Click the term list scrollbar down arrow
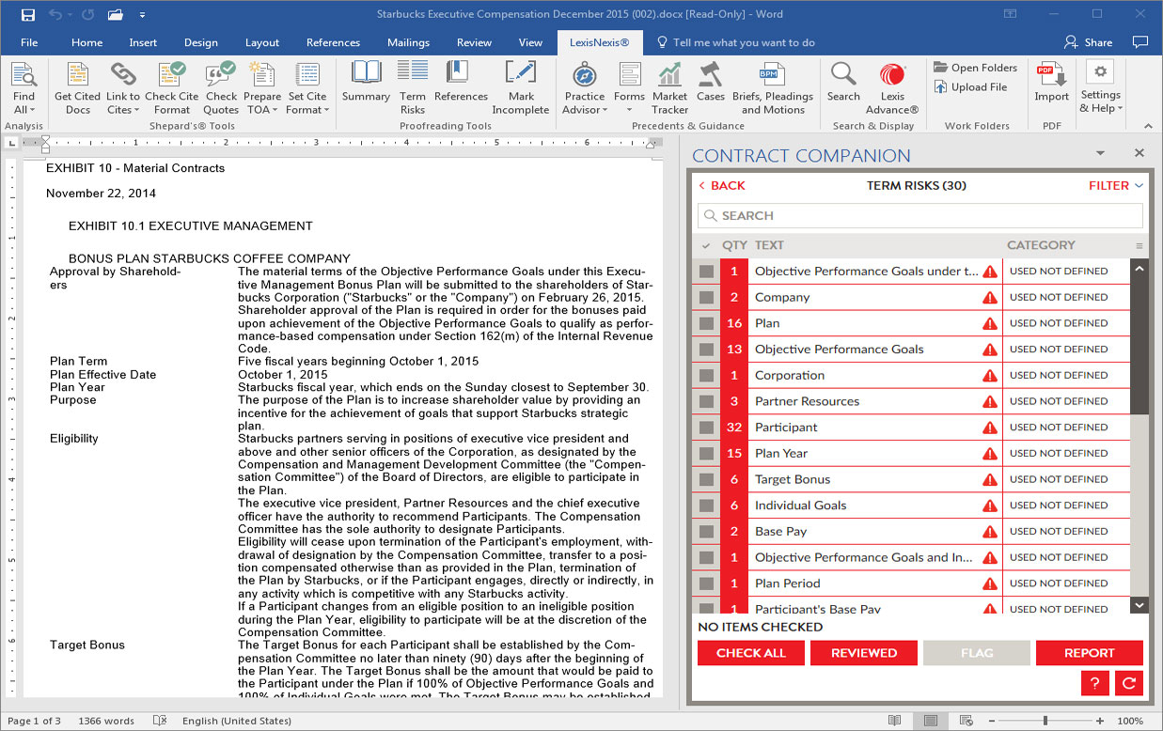1163x731 pixels. (1139, 606)
